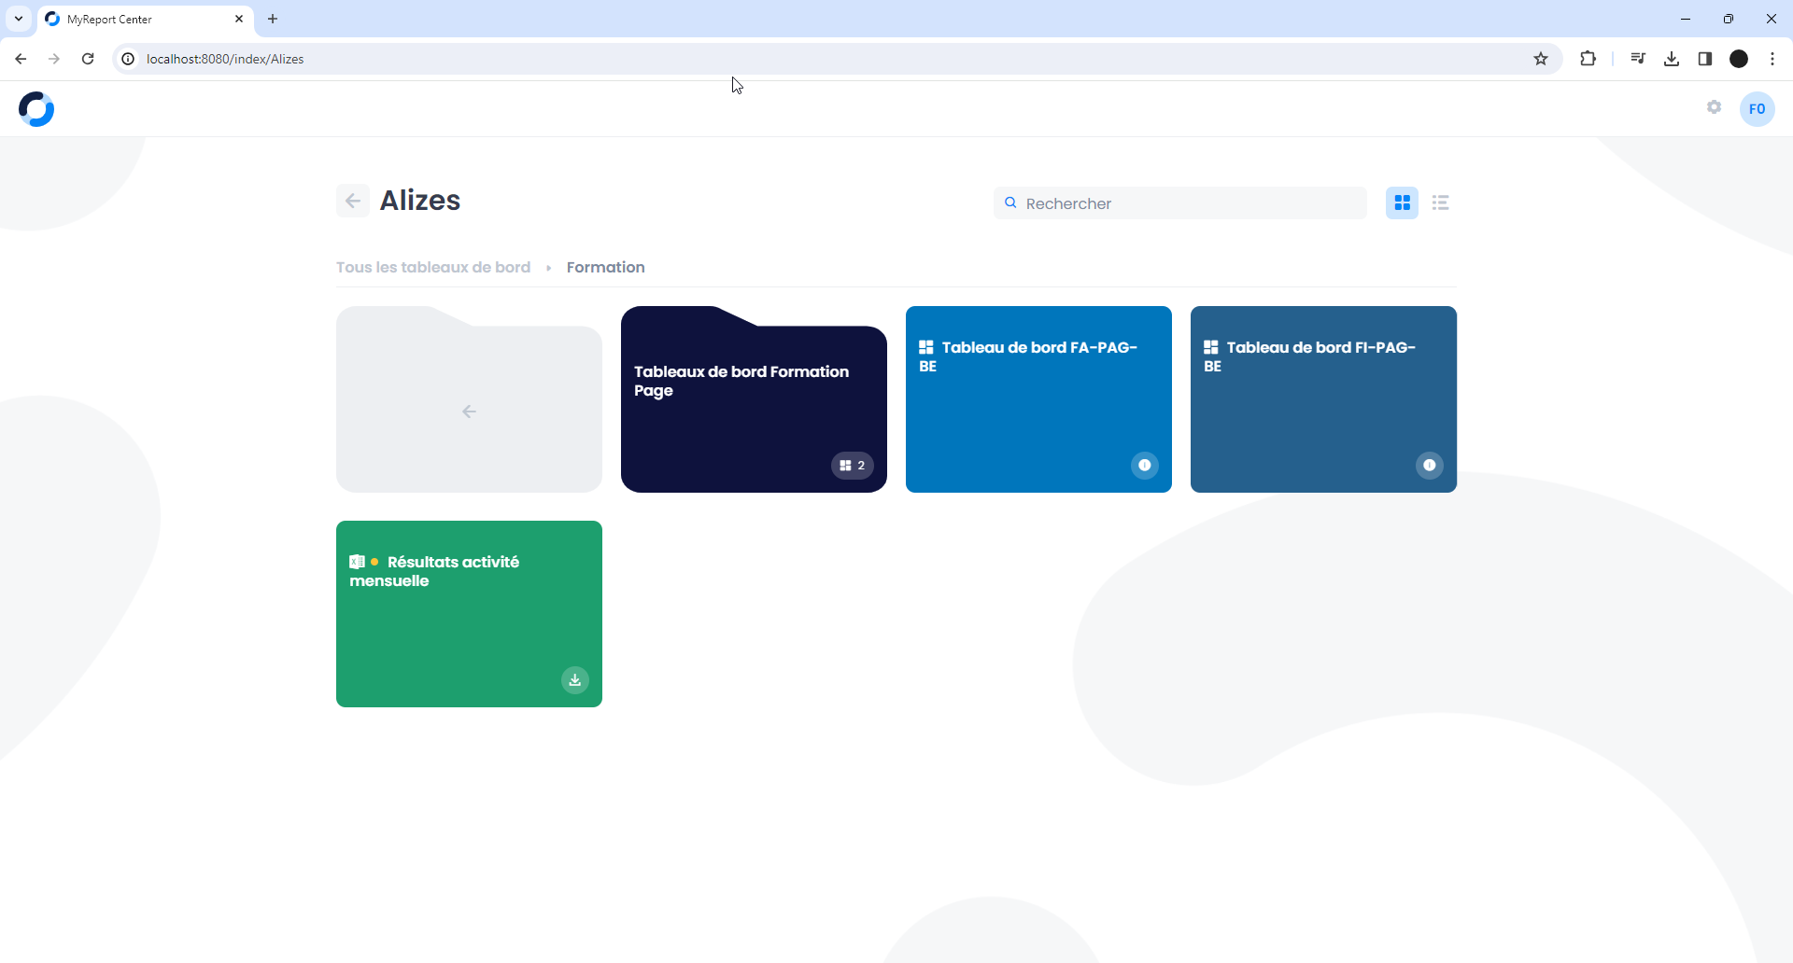Download the Résultats activité mensuelle report
Viewport: 1793px width, 963px height.
point(575,680)
